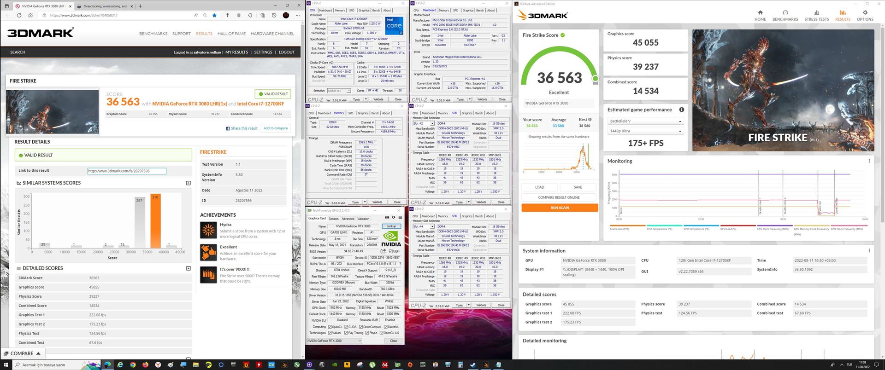This screenshot has height=370, width=885.
Task: Toggle CUDA checkbox in GPU-Z
Action: (346, 327)
